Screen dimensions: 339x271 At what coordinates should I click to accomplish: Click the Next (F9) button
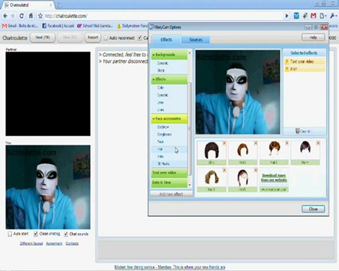tap(43, 38)
